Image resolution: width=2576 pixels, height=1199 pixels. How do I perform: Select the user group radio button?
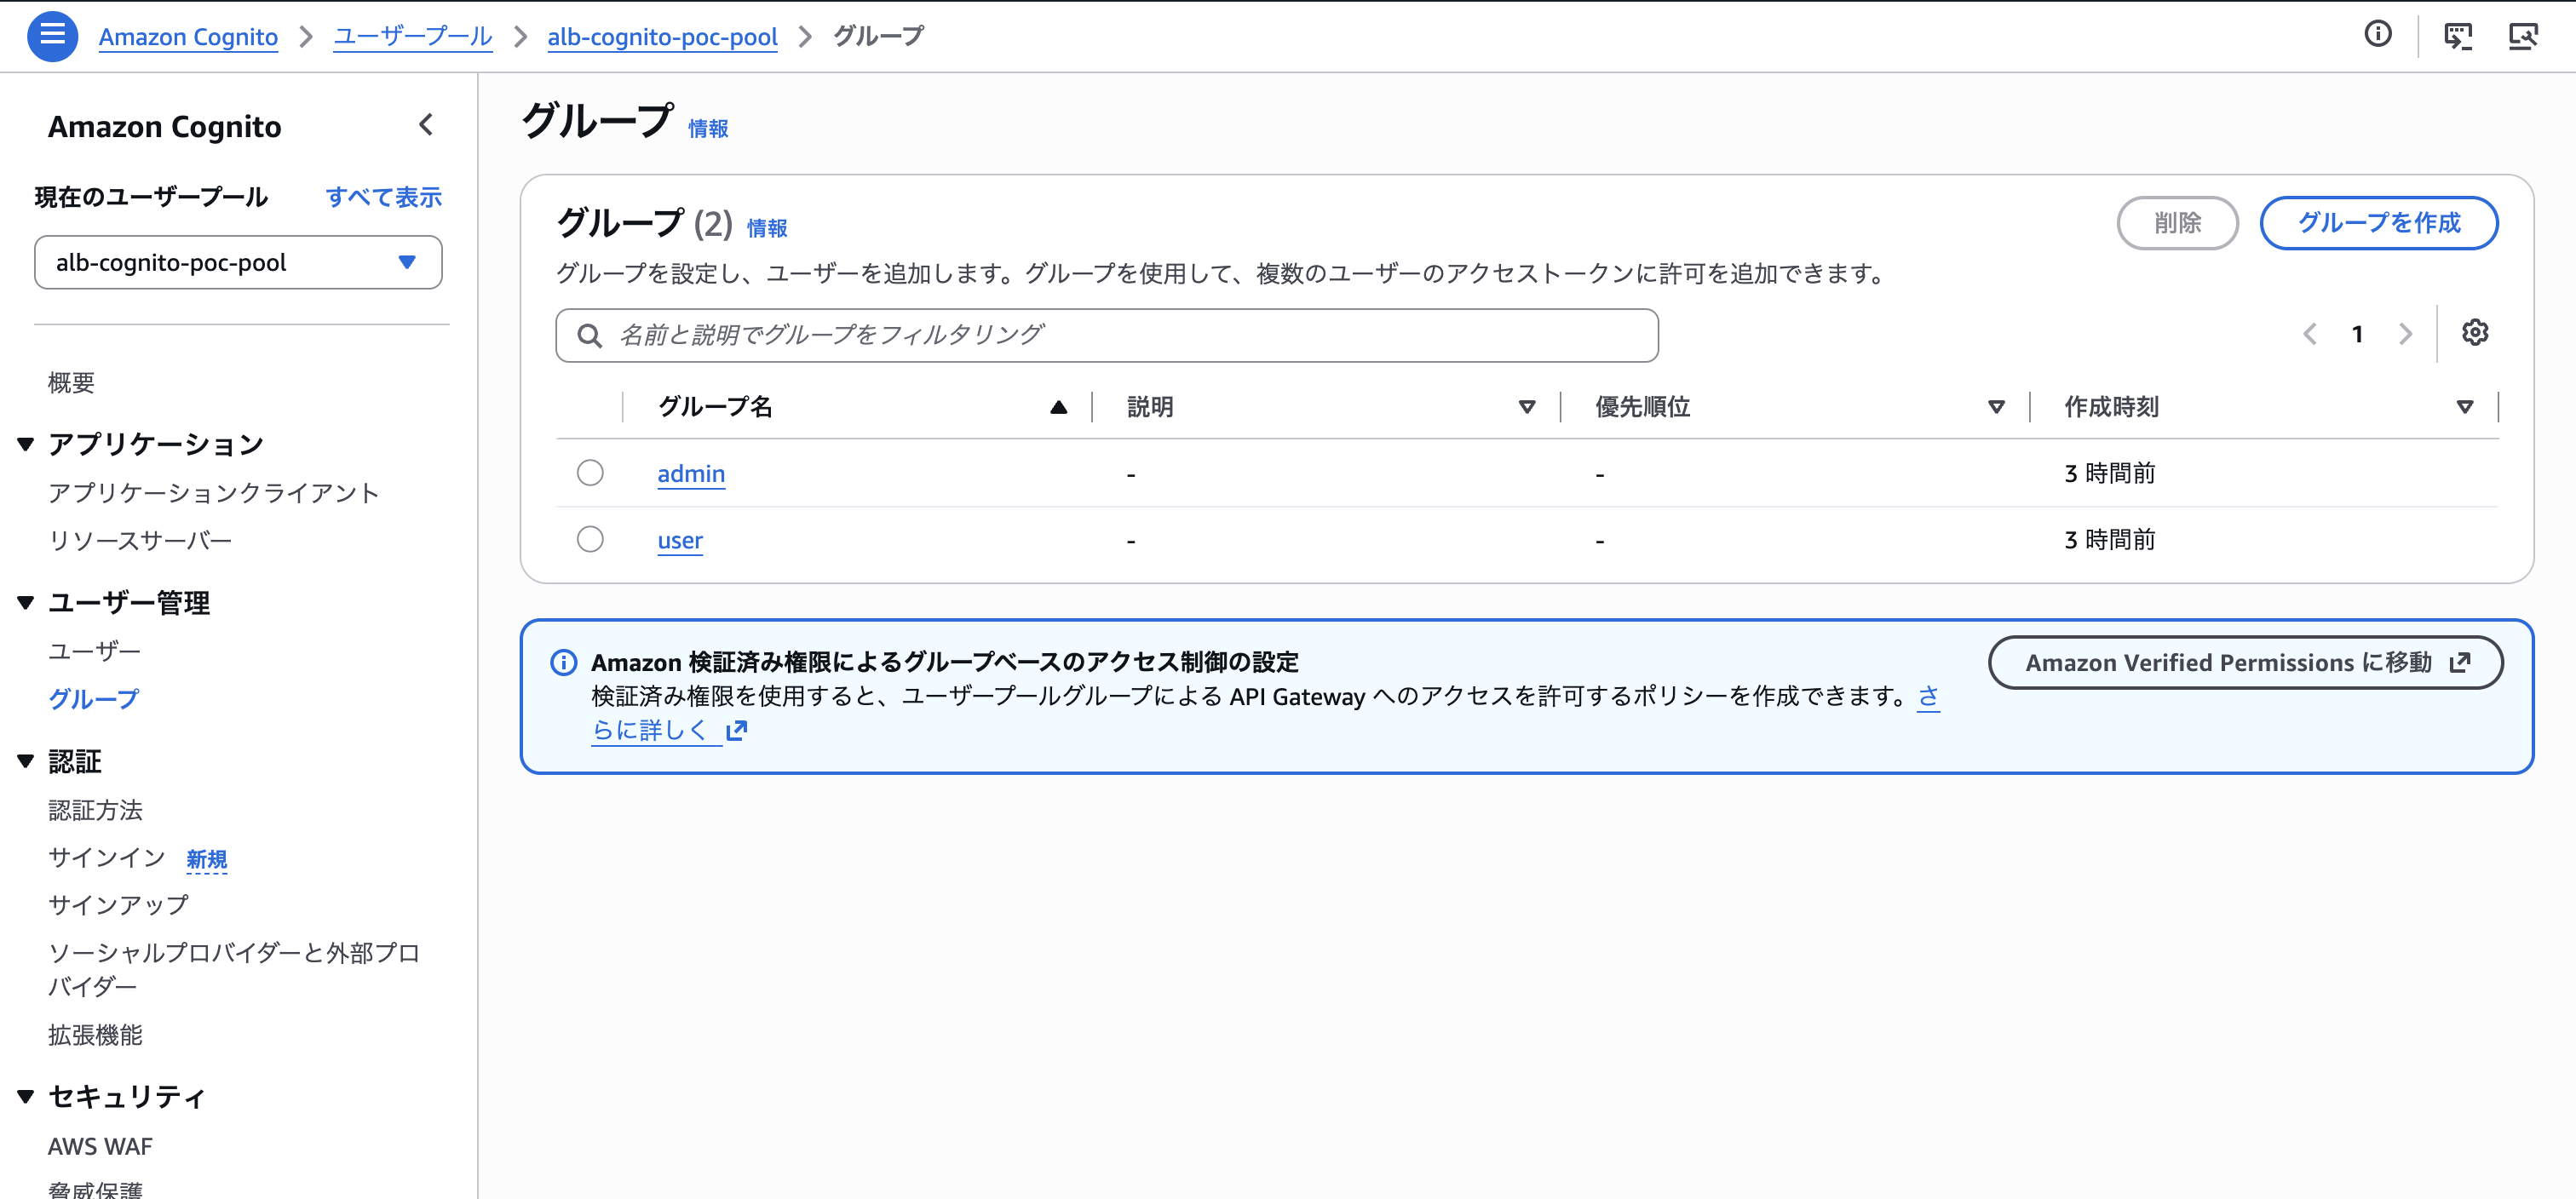click(x=590, y=539)
